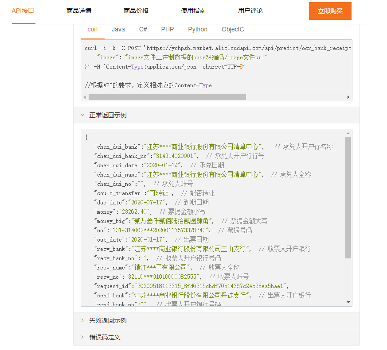Click the "chen_dui_no" JSON line
Viewport: 387px width, 350px height.
(x=143, y=184)
